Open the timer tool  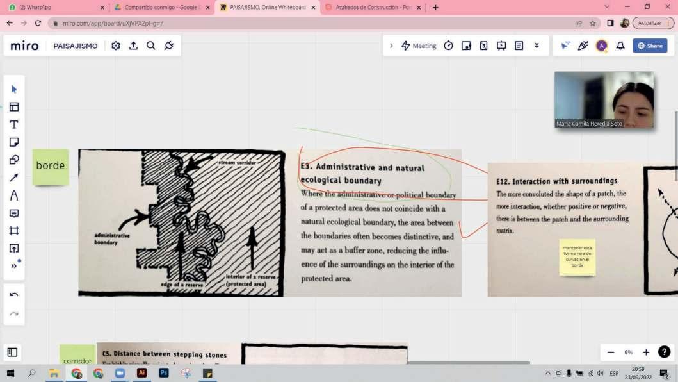[448, 46]
